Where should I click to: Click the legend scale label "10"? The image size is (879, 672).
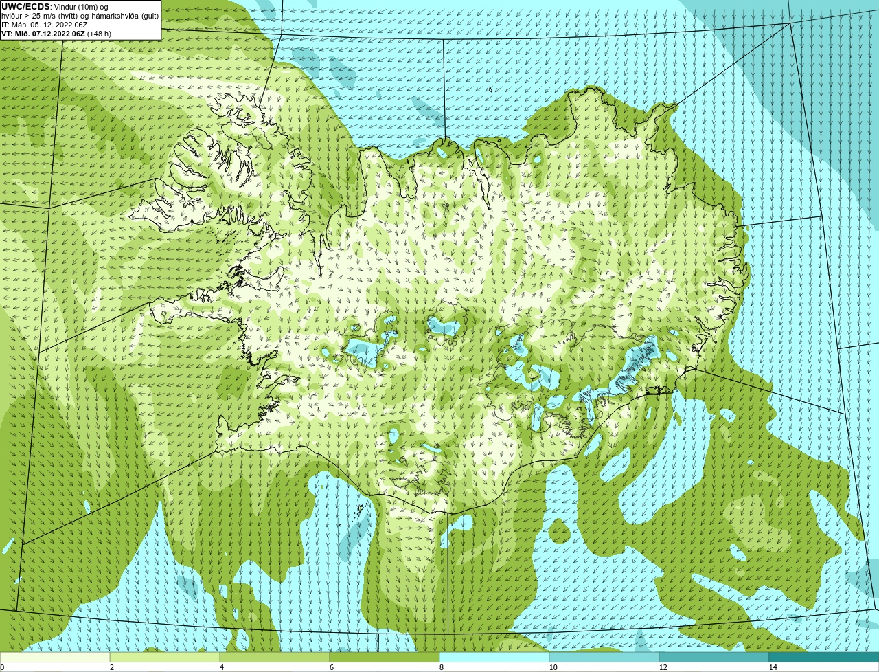point(553,667)
